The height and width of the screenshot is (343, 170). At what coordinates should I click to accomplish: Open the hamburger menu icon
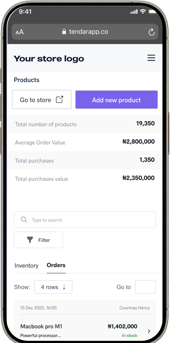coord(151,58)
